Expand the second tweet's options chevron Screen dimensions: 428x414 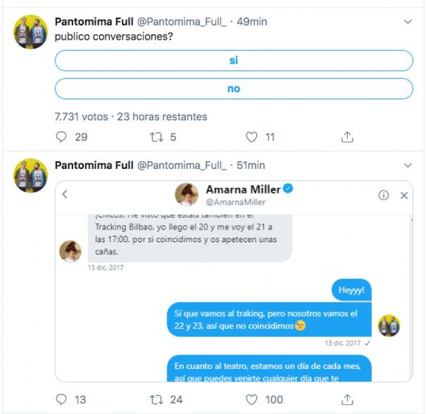point(408,165)
